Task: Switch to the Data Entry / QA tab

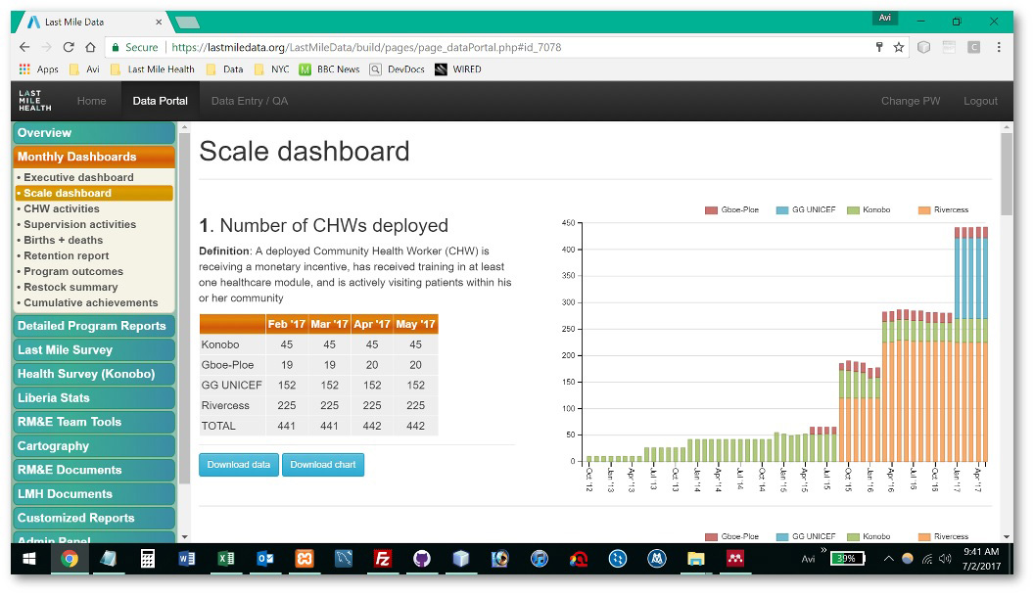Action: 250,101
